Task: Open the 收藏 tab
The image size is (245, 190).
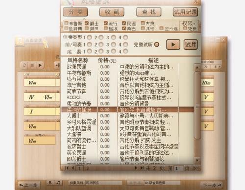Action: pyautogui.click(x=112, y=12)
